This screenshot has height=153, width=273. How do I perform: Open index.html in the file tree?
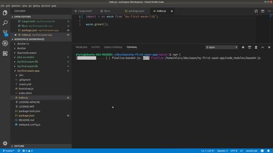point(25,93)
